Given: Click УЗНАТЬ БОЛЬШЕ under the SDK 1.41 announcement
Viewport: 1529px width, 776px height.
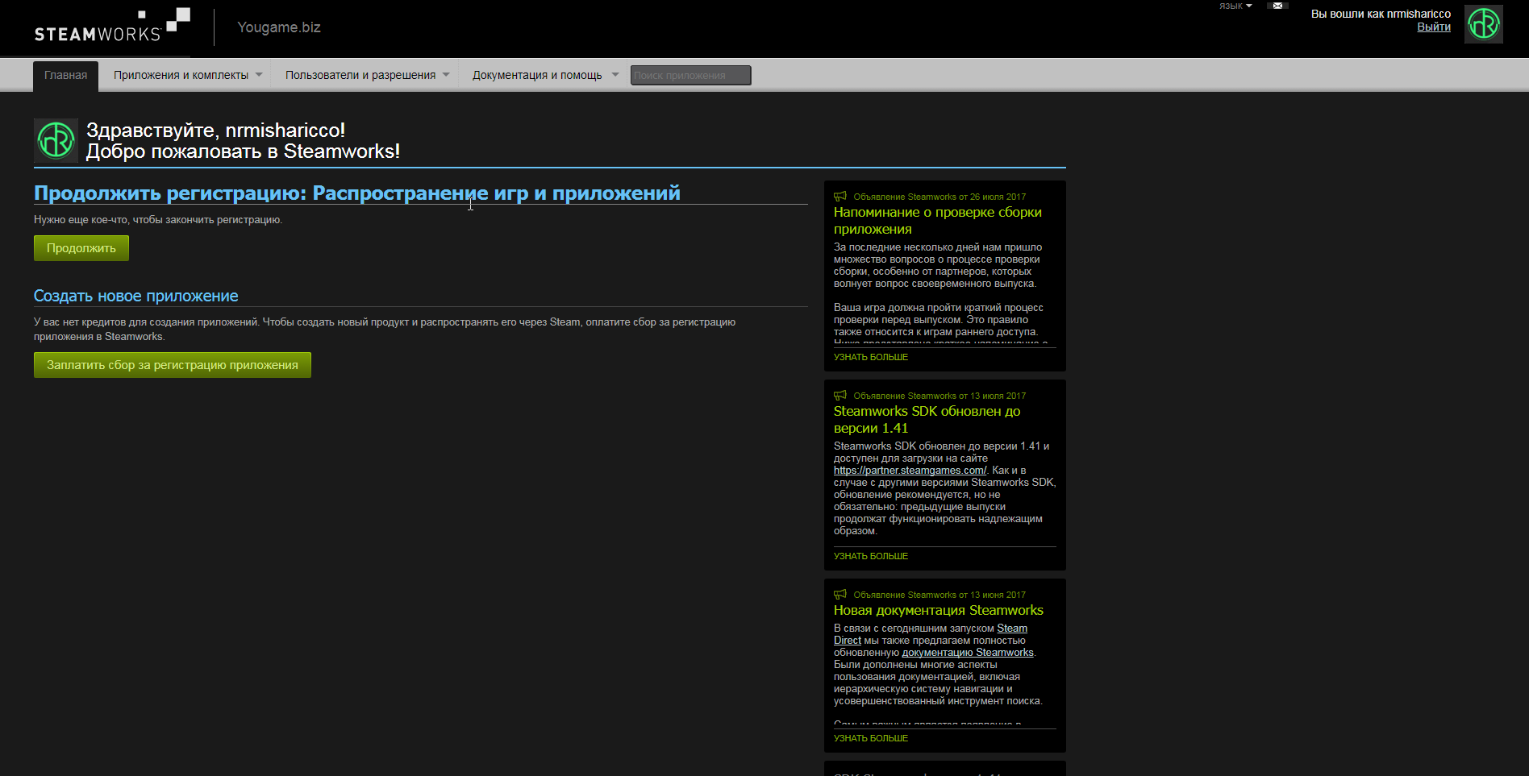Looking at the screenshot, I should (x=871, y=556).
